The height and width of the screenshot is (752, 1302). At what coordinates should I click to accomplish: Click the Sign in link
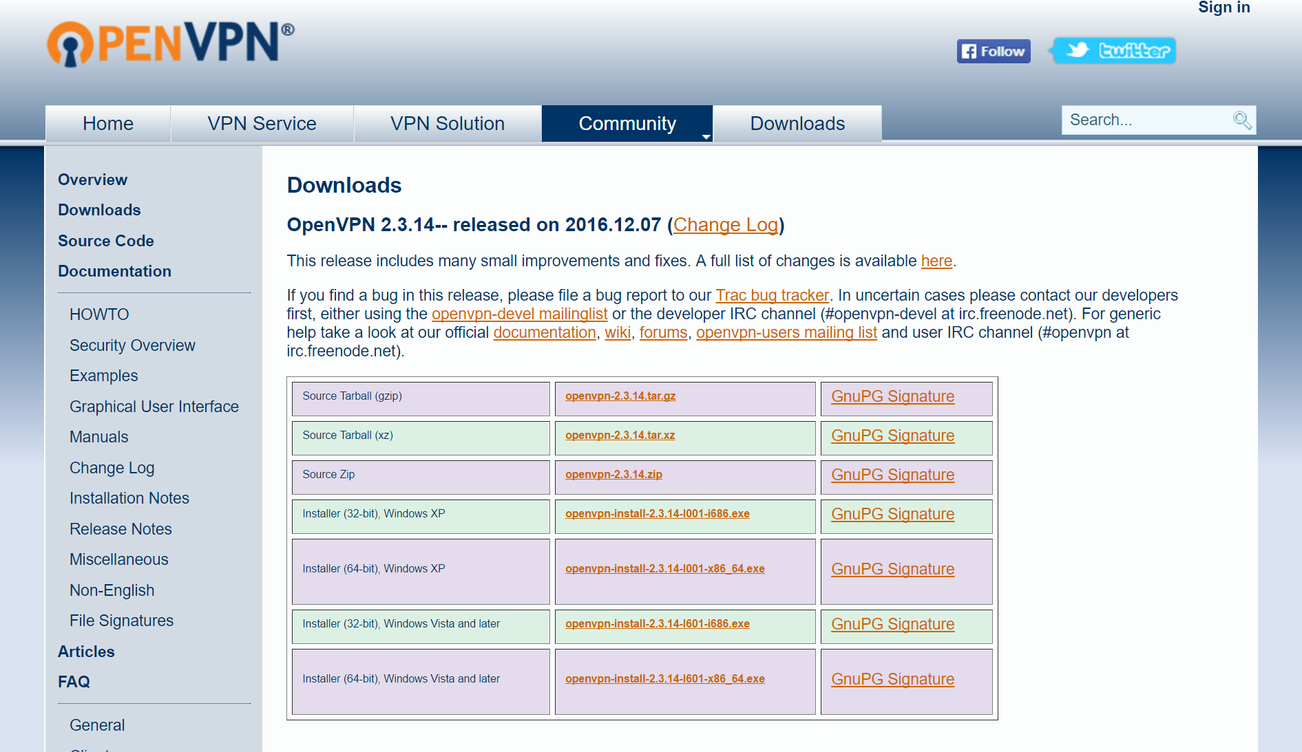[x=1224, y=8]
